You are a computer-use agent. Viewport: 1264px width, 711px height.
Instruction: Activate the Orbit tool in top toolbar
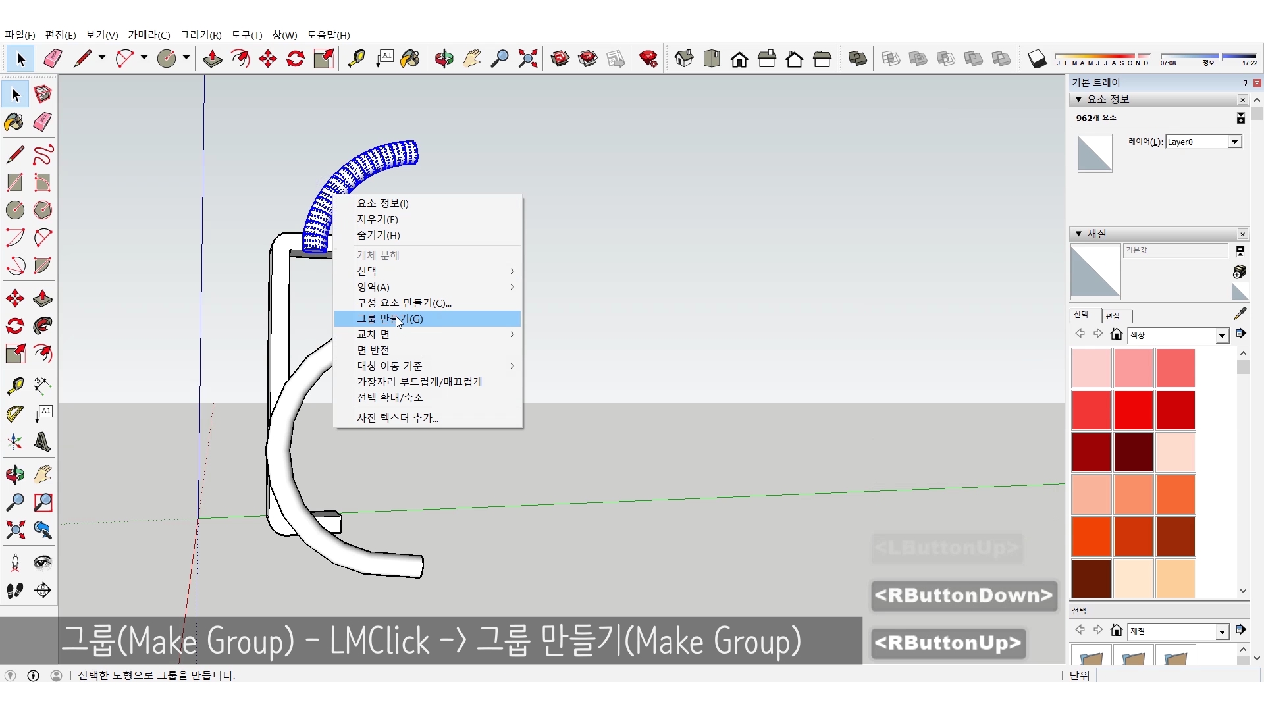pos(444,59)
